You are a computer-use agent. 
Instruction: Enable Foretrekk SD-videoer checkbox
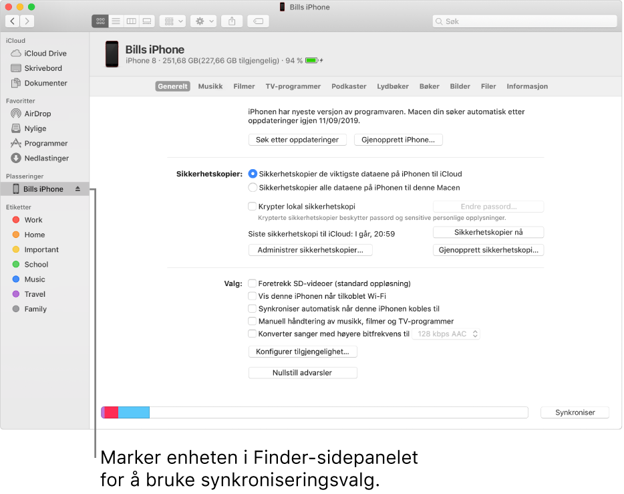[x=252, y=283]
